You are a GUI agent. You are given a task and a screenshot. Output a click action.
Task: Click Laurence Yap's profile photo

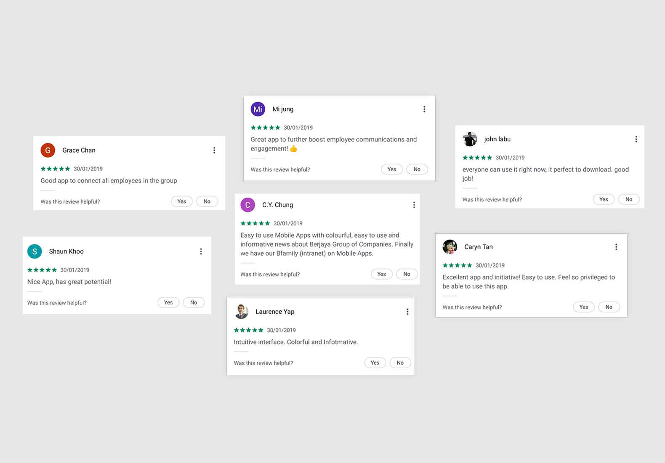241,312
